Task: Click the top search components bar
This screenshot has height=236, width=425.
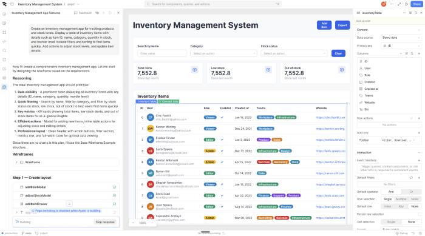Action: pyautogui.click(x=212, y=4)
